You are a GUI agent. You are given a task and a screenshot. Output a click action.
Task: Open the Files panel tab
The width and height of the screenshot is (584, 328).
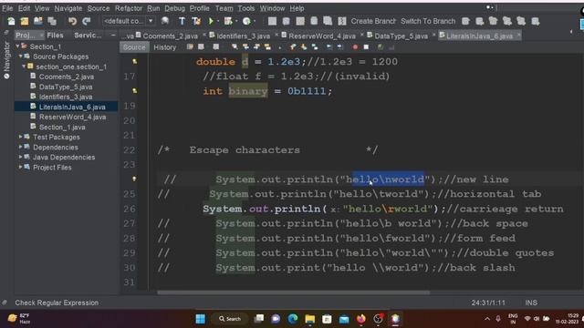pyautogui.click(x=55, y=35)
